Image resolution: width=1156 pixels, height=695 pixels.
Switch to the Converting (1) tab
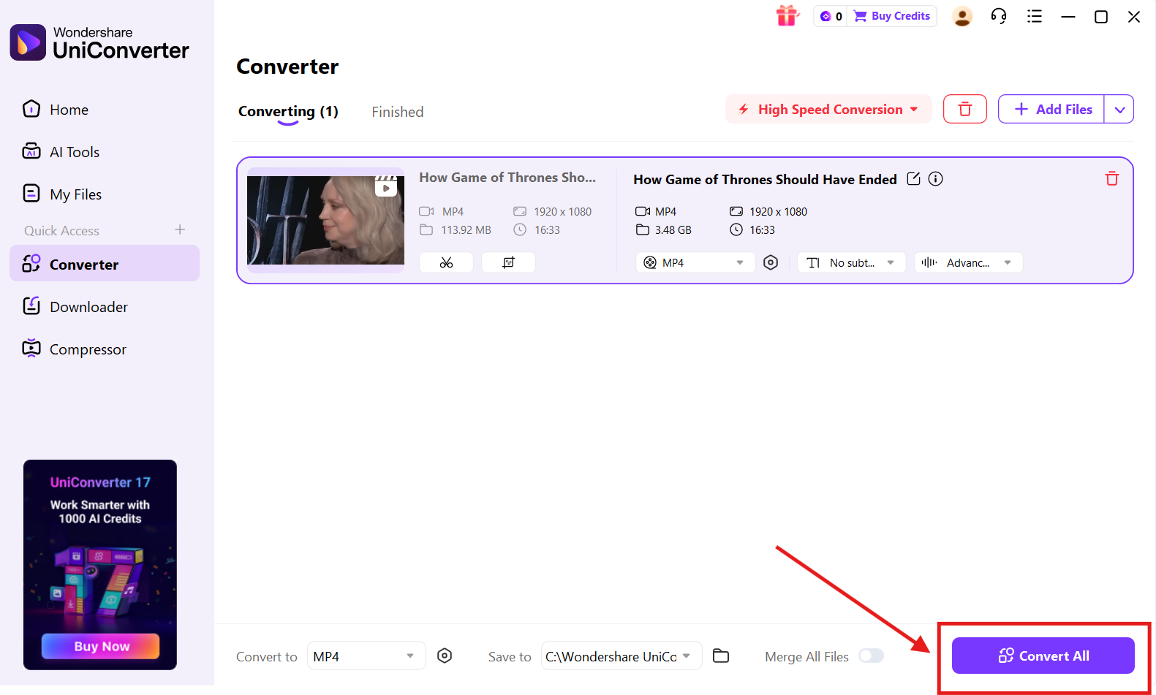point(288,112)
